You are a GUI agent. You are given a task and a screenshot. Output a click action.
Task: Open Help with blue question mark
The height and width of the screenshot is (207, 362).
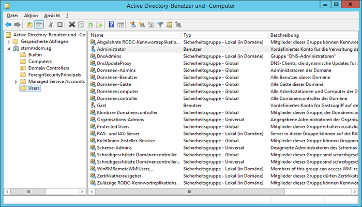coord(111,24)
